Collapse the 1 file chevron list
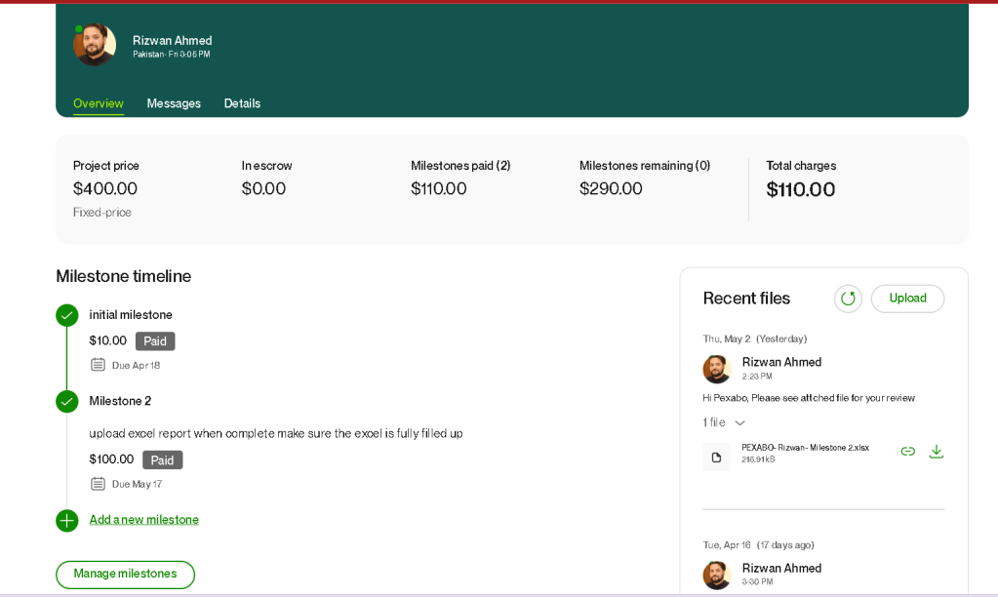The height and width of the screenshot is (597, 998). coord(739,422)
